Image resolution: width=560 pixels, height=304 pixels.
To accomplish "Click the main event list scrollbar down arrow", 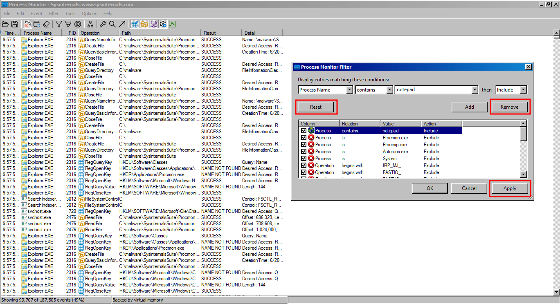I will (556, 292).
